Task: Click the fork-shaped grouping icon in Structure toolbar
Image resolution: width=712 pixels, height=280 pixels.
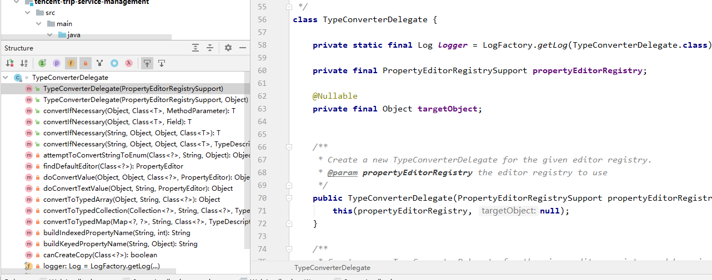Action: (x=99, y=63)
